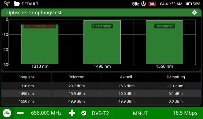The height and width of the screenshot is (119, 203).
Task: Tap the 50 ohm impedance indicator
Action: pyautogui.click(x=136, y=4)
